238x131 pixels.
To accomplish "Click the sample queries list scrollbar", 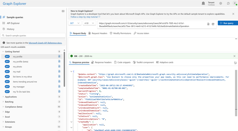I will (64, 69).
